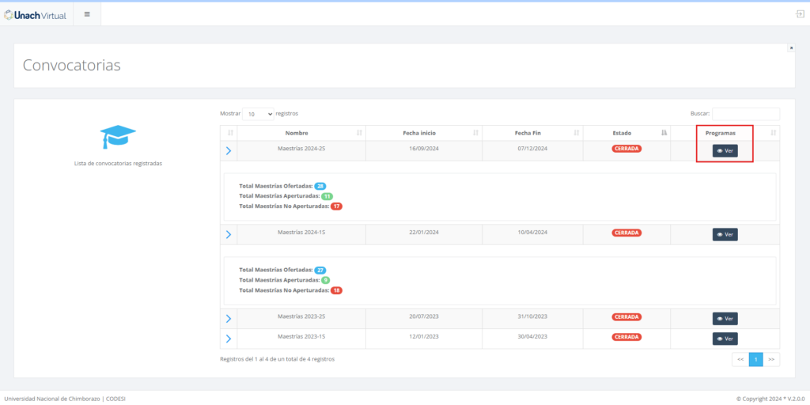810x405 pixels.
Task: Click the Unach Virtual logo
Action: (35, 13)
